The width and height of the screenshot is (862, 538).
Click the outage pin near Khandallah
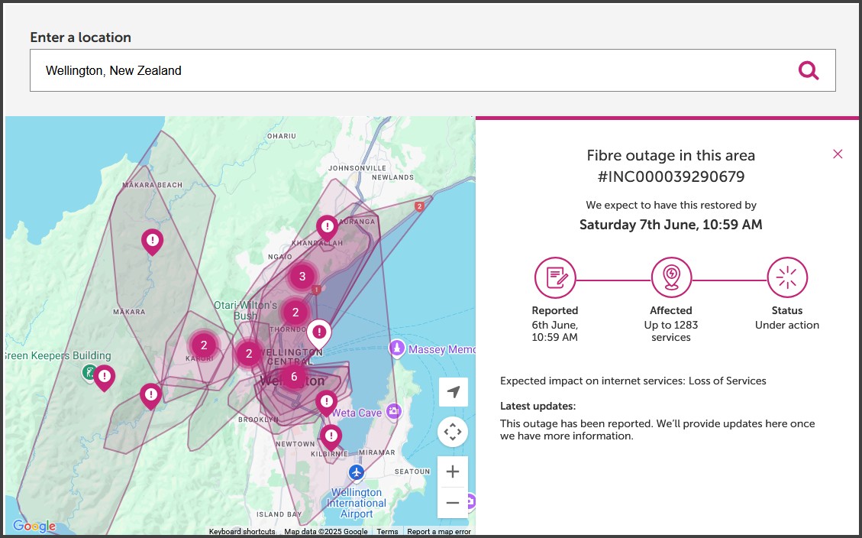328,227
